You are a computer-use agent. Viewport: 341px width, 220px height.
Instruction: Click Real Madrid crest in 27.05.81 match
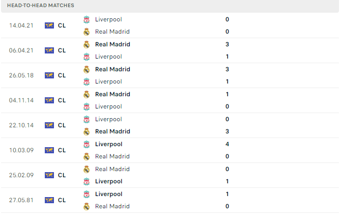pos(87,207)
